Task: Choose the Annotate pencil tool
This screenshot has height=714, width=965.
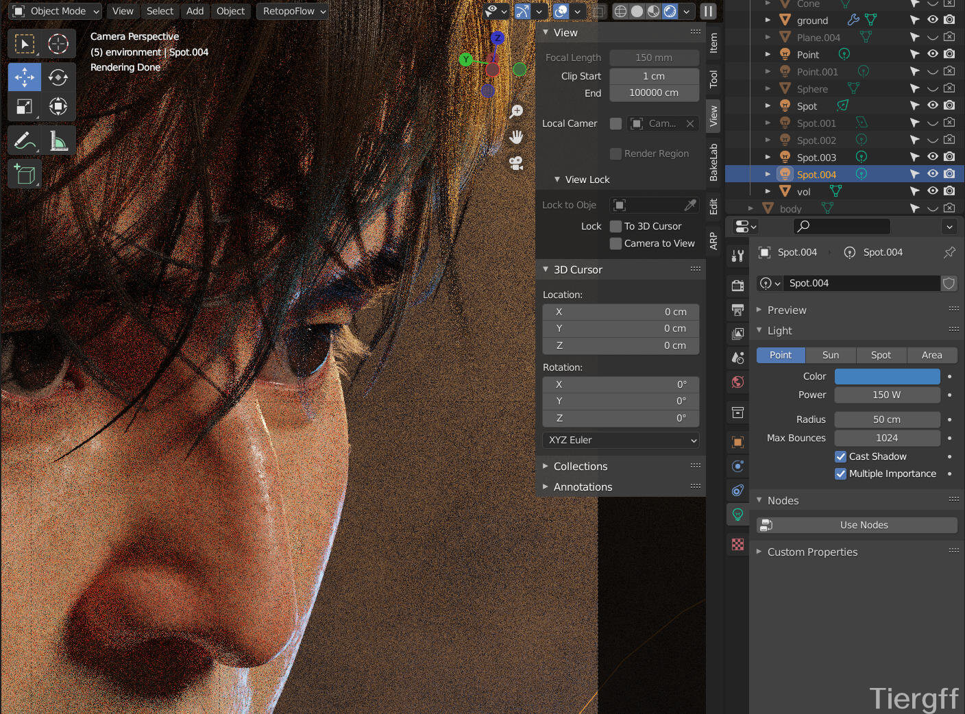Action: coord(25,141)
